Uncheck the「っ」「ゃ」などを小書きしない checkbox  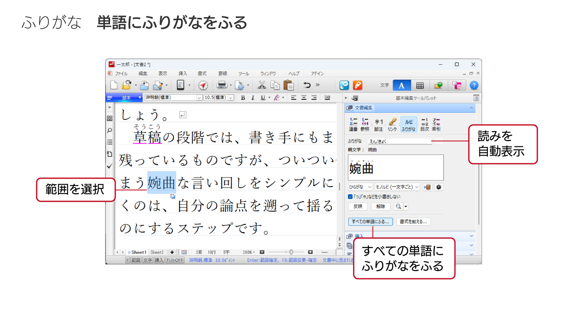pos(350,196)
